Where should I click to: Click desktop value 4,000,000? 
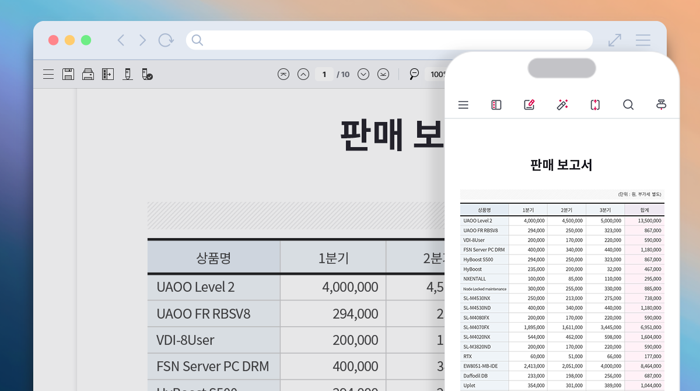[x=350, y=287]
